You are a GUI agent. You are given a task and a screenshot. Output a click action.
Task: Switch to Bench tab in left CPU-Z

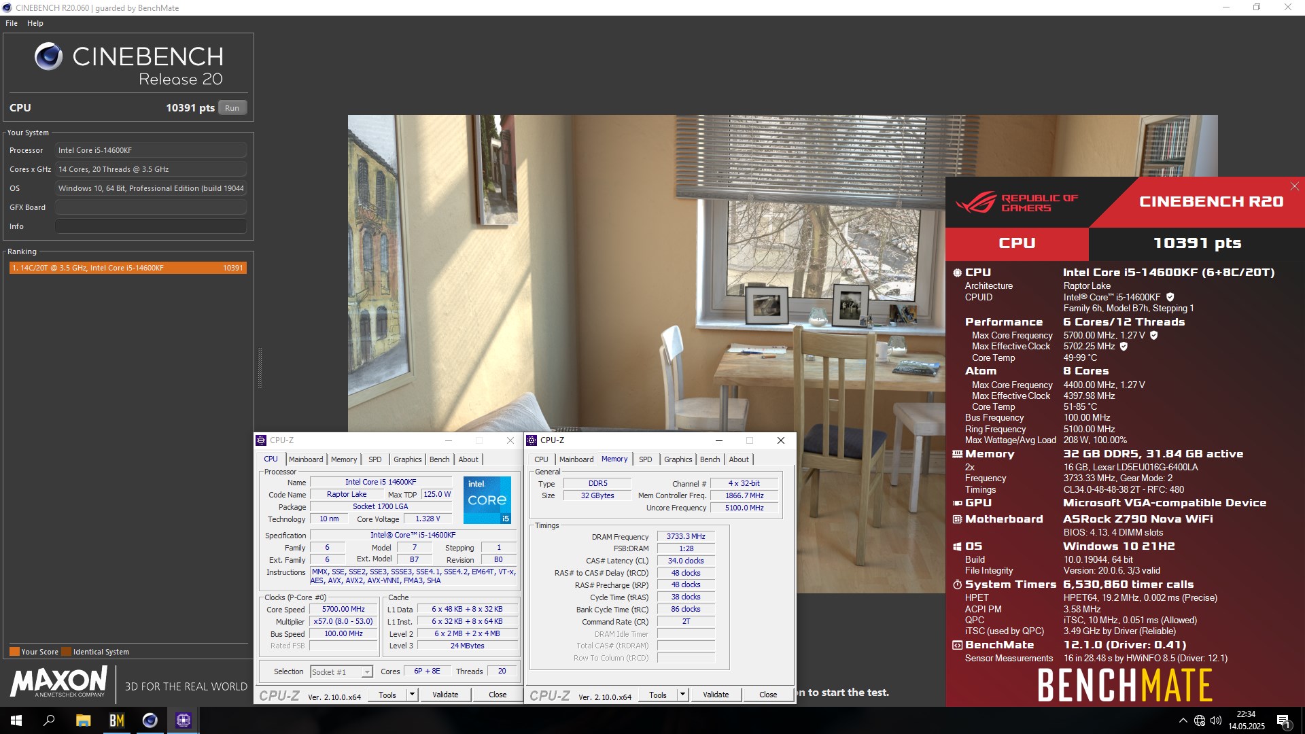pyautogui.click(x=440, y=459)
